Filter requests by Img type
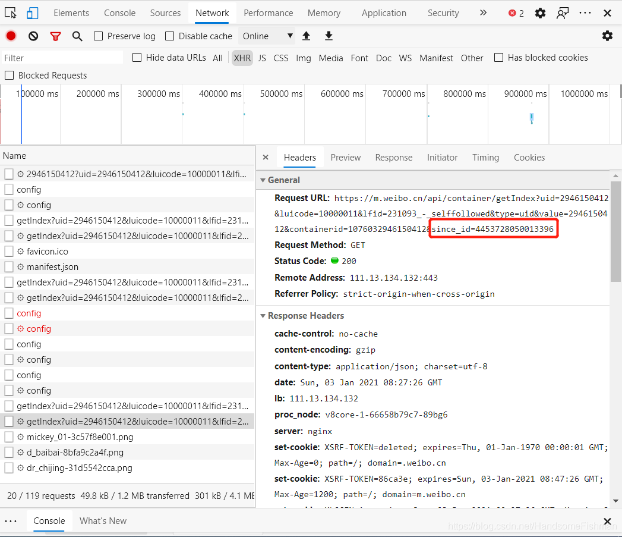 pos(304,58)
